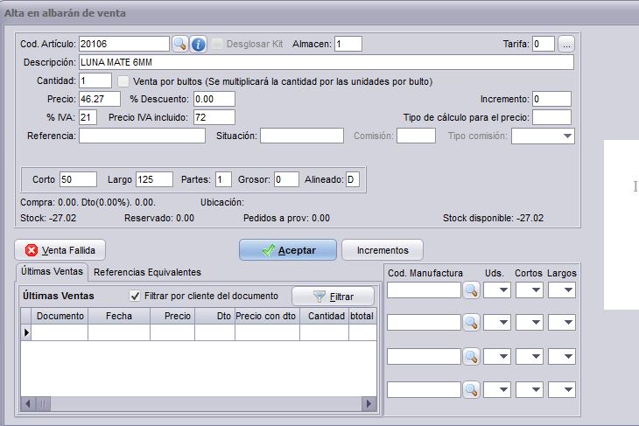Image resolution: width=639 pixels, height=426 pixels.
Task: Click the Grosor field
Action: coord(286,179)
